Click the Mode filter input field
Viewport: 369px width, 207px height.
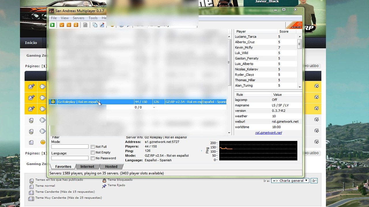tap(70, 147)
